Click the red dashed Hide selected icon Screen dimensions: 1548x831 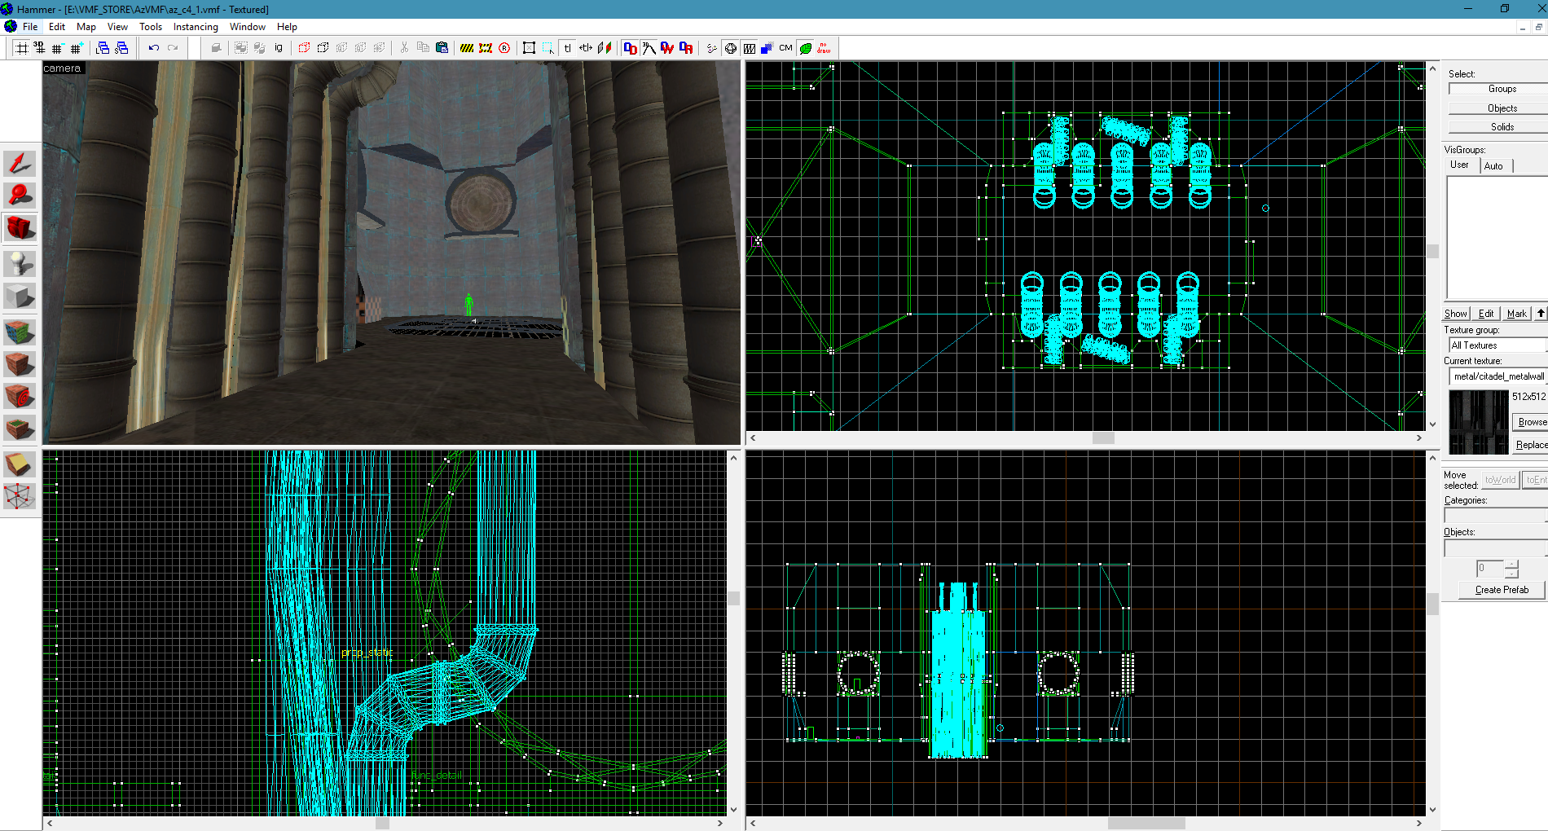[x=304, y=48]
